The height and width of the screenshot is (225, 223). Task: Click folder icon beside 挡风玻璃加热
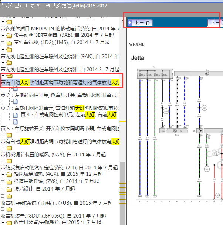coord(9,175)
